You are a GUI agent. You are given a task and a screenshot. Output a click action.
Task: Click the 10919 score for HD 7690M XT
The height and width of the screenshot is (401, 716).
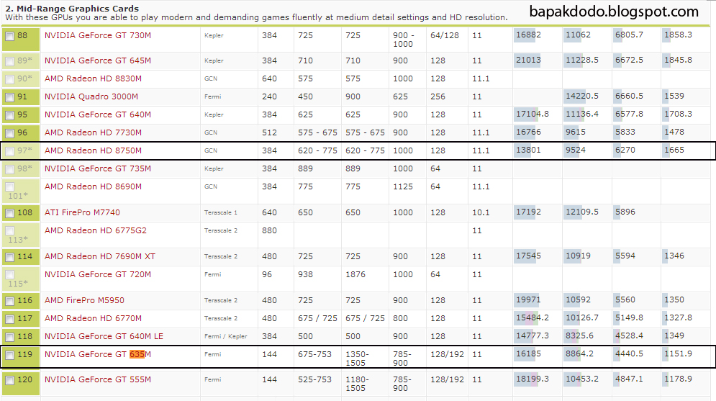(x=578, y=256)
